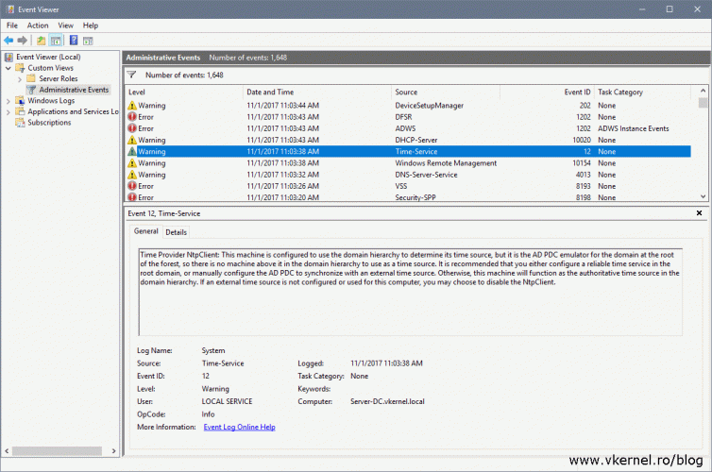Click the Subscriptions icon in the tree
Screen dimensions: 712x472
[20, 122]
